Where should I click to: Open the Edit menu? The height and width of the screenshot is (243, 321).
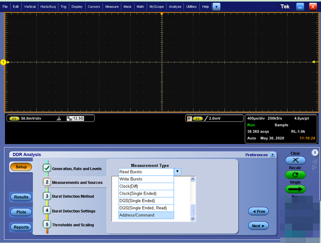[15, 7]
